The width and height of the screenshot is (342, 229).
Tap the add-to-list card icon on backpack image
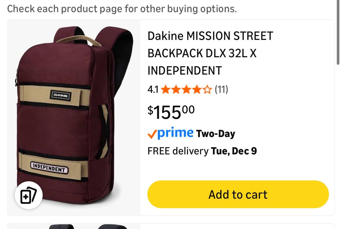pos(28,195)
